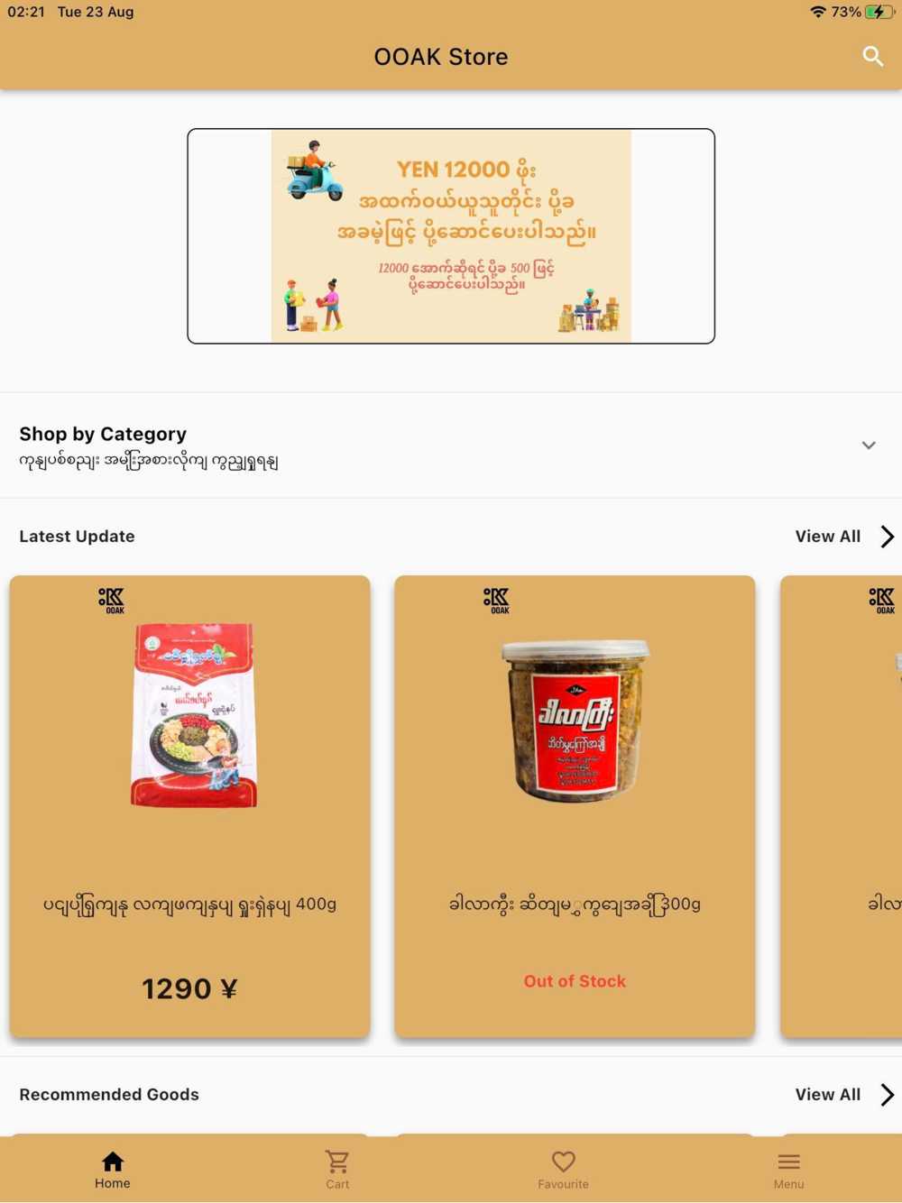The width and height of the screenshot is (902, 1203).
Task: Click View All next to Latest Update
Action: [x=828, y=537]
